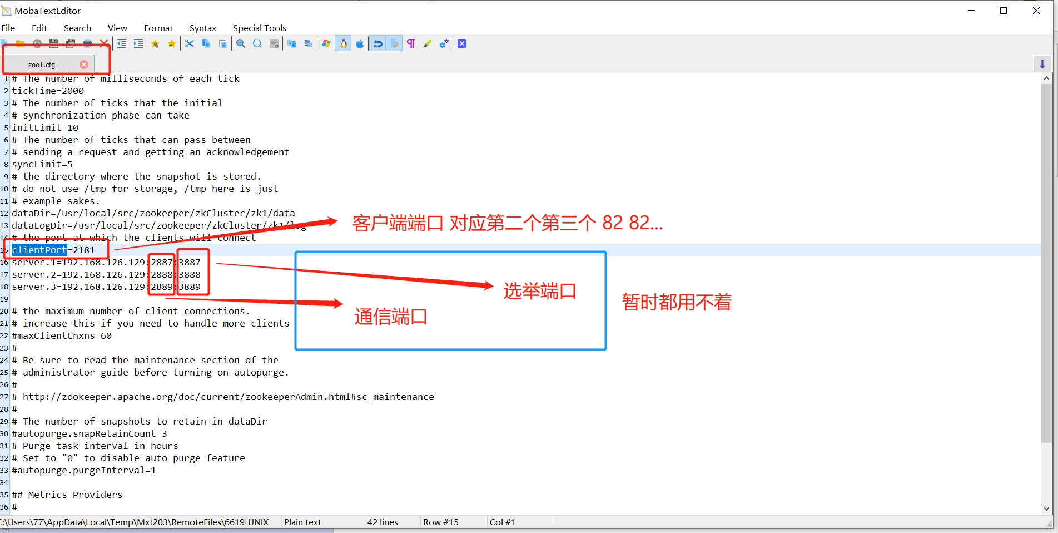This screenshot has width=1058, height=533.
Task: Click the server.3 line
Action: (106, 287)
